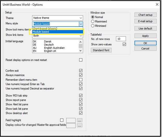Open Chart setup

tap(145, 15)
